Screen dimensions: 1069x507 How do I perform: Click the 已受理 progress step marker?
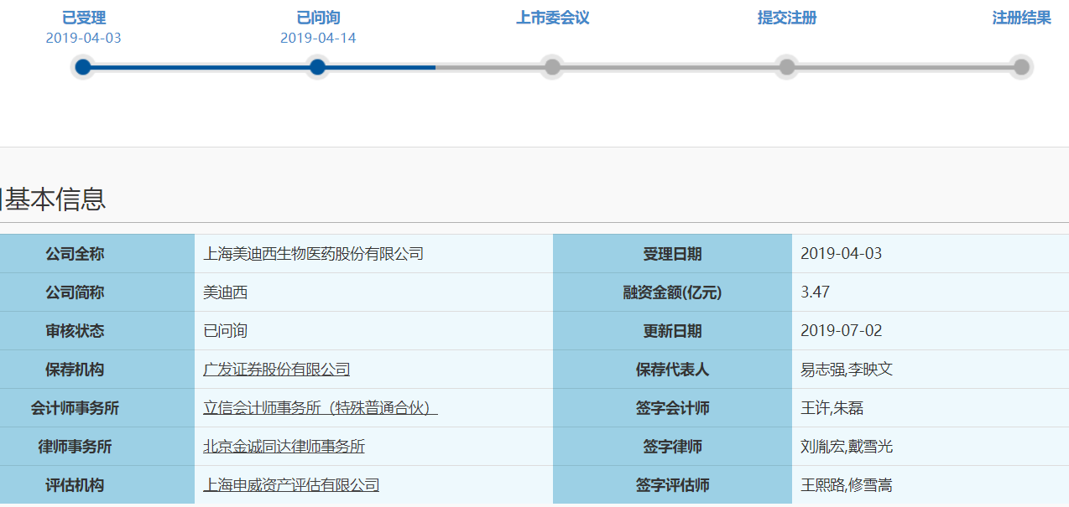(82, 67)
